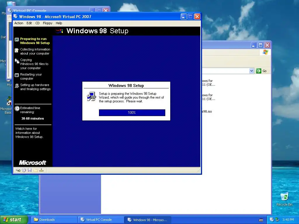Click the green-arrow tray icon beside the clock
Viewport: 299px width, 224px height.
(277, 220)
